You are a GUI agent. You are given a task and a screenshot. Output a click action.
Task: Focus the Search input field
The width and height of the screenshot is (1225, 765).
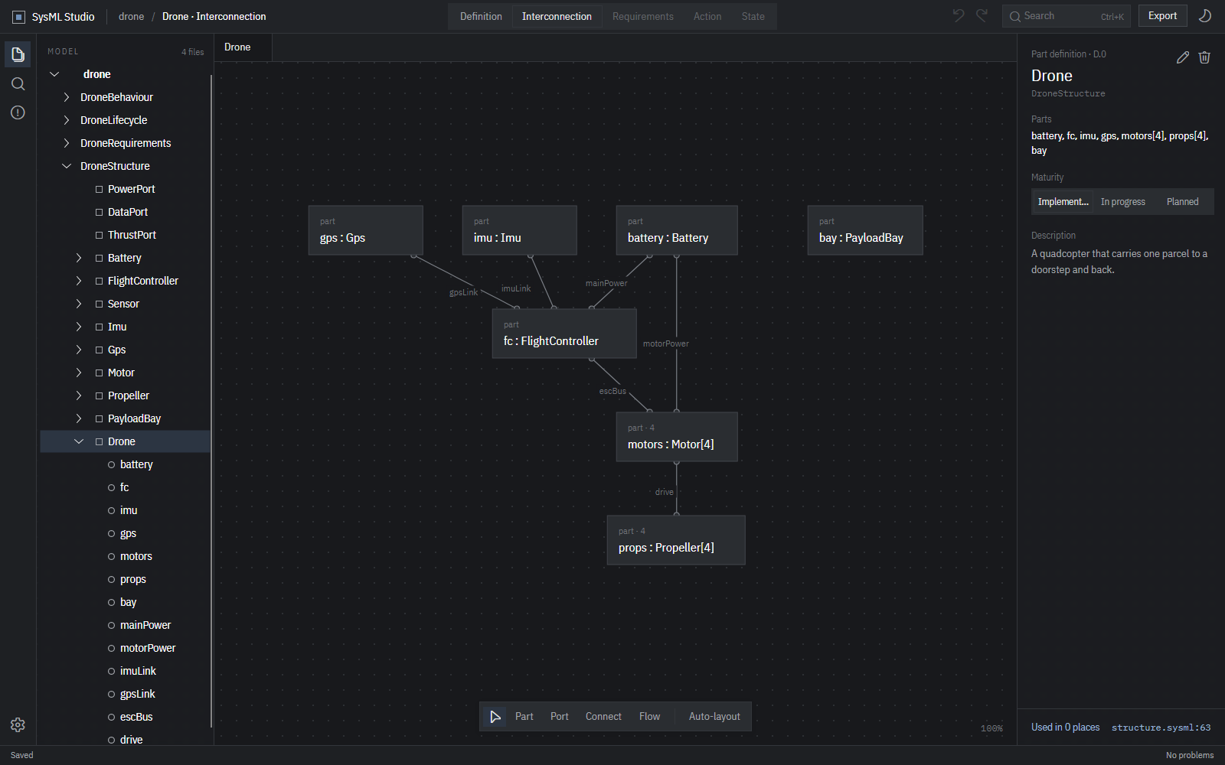click(x=1067, y=16)
